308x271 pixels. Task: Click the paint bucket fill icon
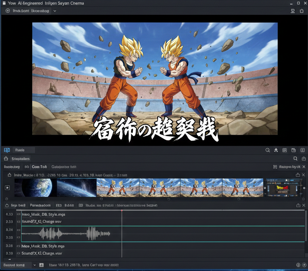point(276,150)
